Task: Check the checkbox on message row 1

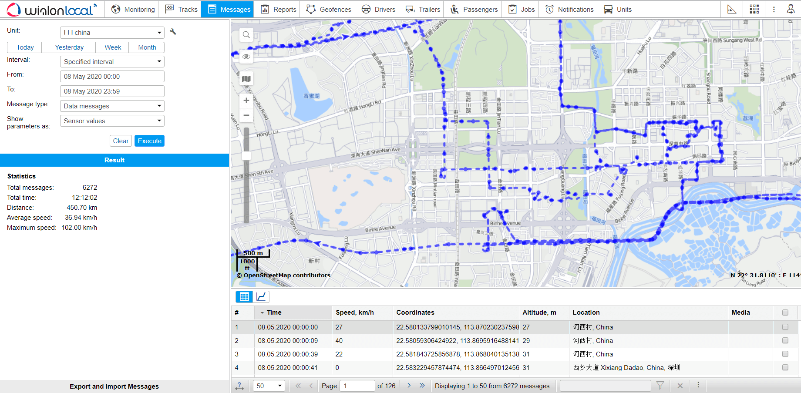Action: tap(785, 327)
